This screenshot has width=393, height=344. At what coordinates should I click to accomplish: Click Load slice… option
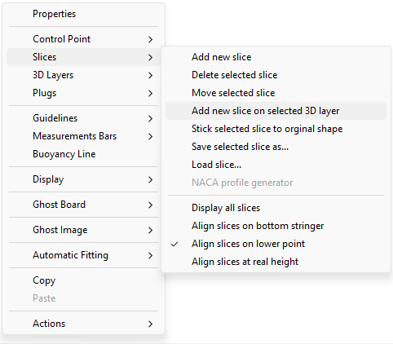click(276, 165)
